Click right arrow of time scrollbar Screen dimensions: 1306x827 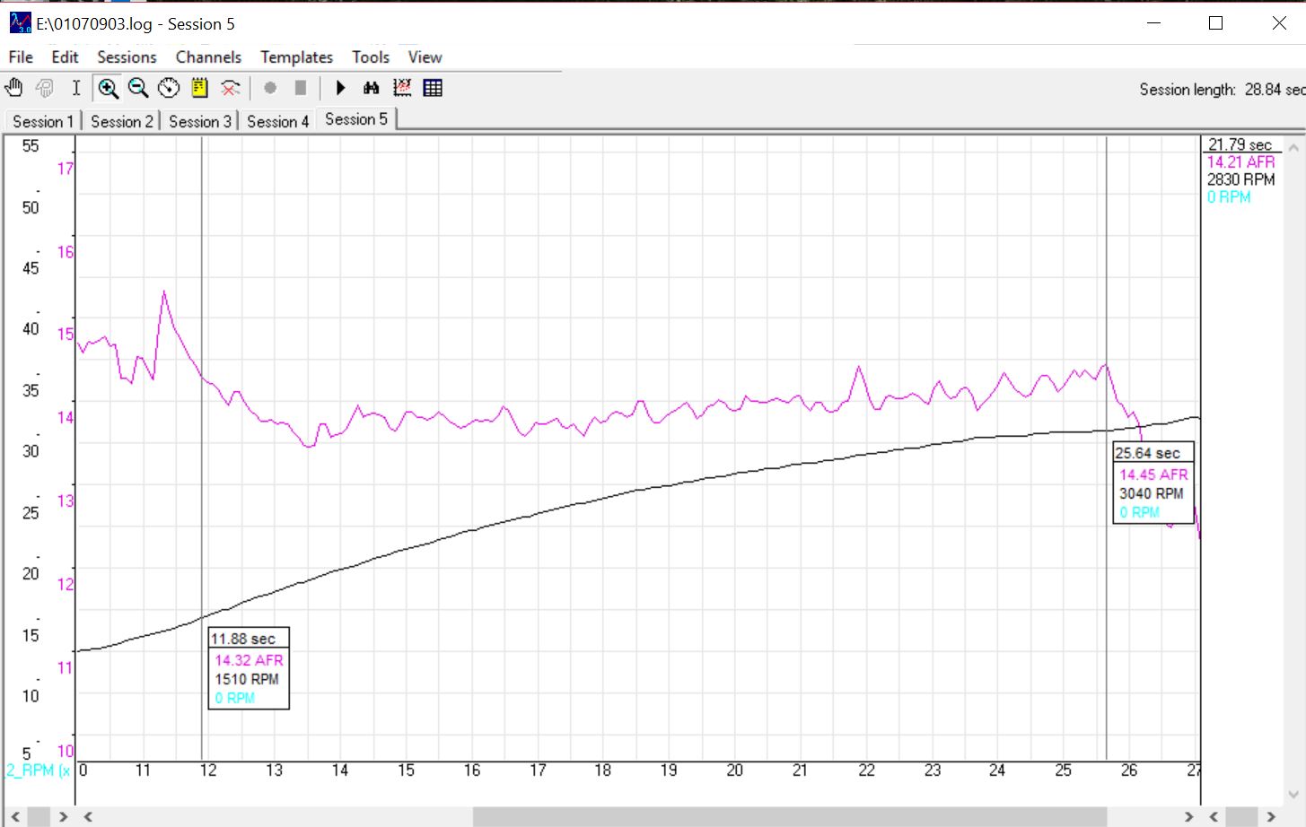click(x=1189, y=816)
